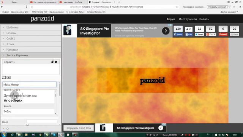
Task: Close the bottom banner ad X icon
Action: [x=165, y=124]
